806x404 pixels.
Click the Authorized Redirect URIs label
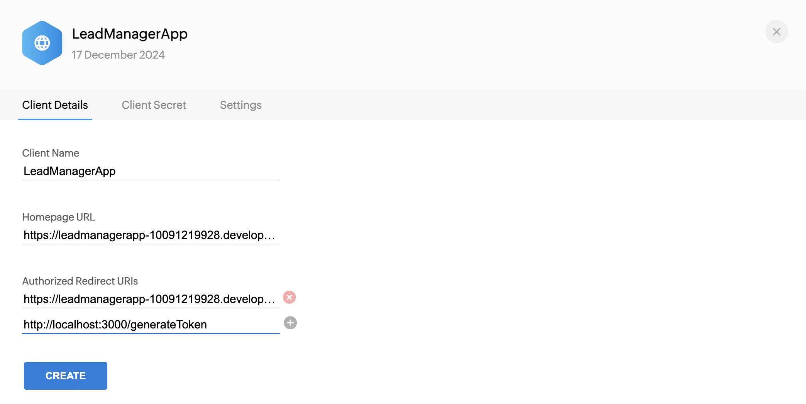[x=80, y=281]
